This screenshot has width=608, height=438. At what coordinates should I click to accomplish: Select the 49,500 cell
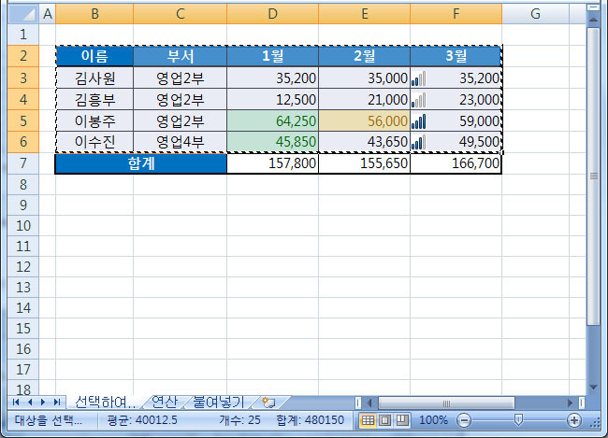tap(456, 142)
